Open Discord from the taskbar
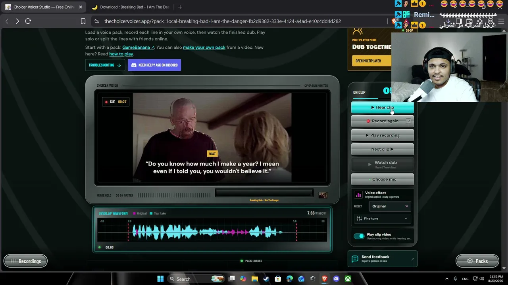This screenshot has width=508, height=285. 336,279
